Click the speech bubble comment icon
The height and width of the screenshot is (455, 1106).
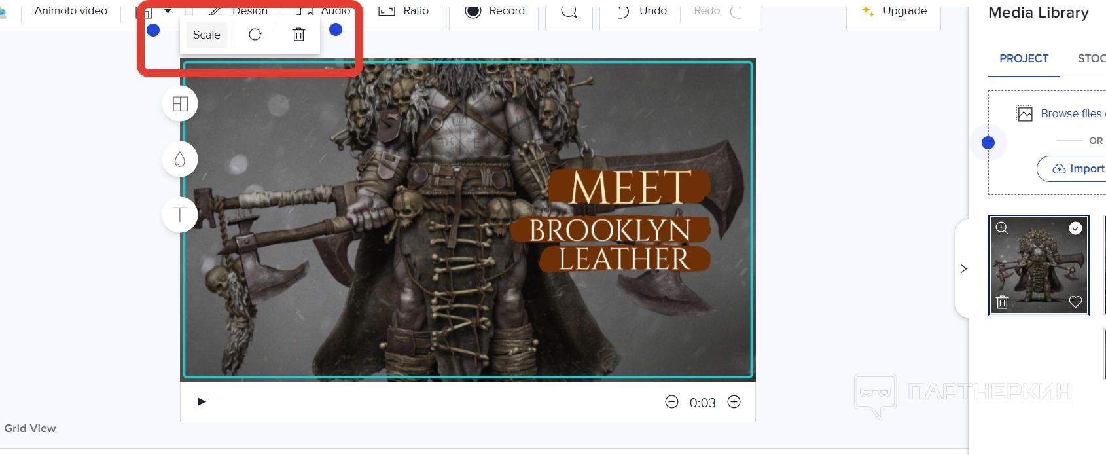569,11
